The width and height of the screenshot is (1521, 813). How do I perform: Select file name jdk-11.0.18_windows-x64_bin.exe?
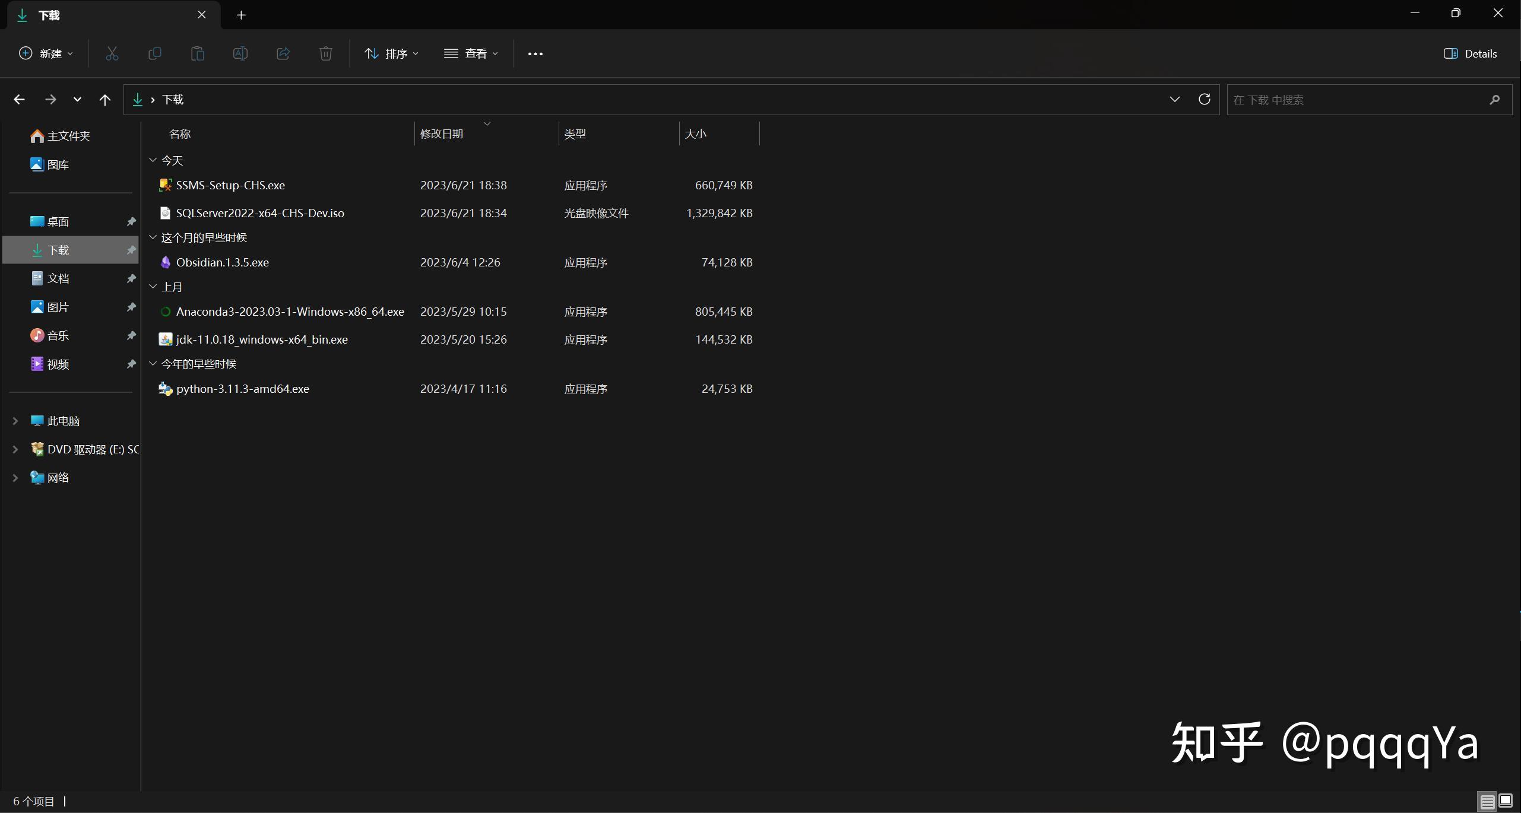pos(262,339)
